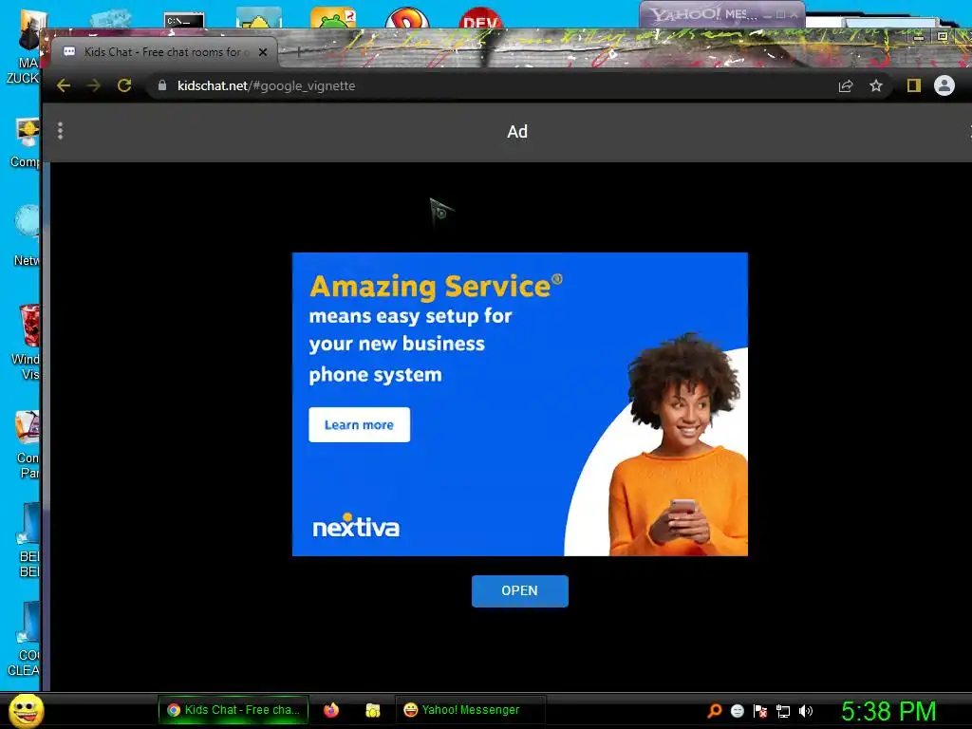Click the orange search tray icon
Image resolution: width=972 pixels, height=729 pixels.
[715, 710]
